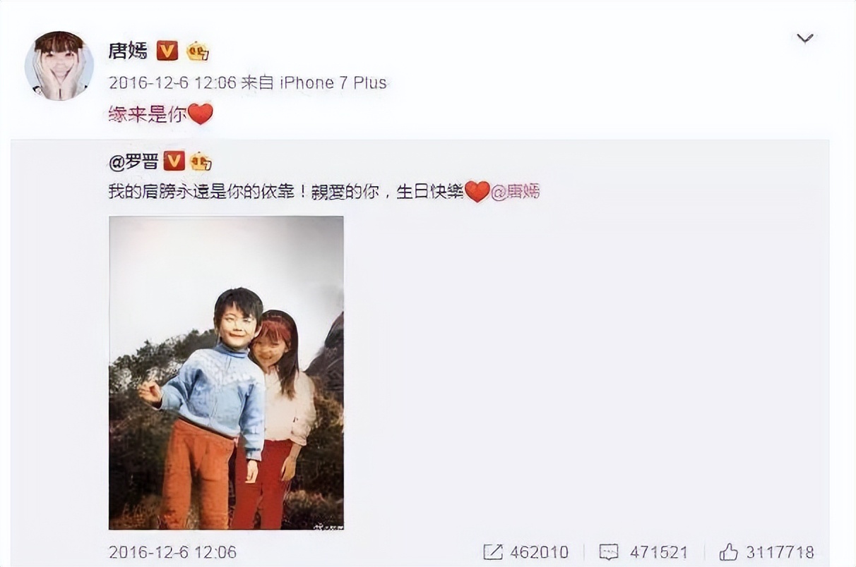Click the repost share icon
Viewport: 856px width, 567px height.
tap(493, 551)
